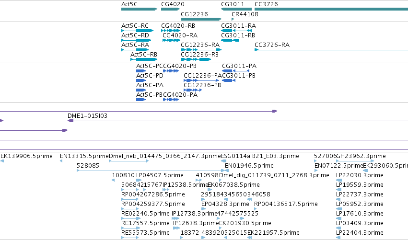Select transcript CG4020-RA

point(171,40)
